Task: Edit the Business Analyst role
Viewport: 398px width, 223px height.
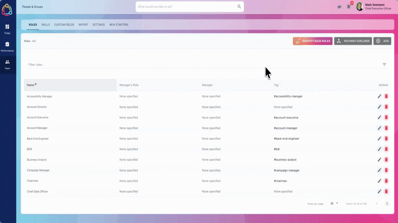Action: 379,160
